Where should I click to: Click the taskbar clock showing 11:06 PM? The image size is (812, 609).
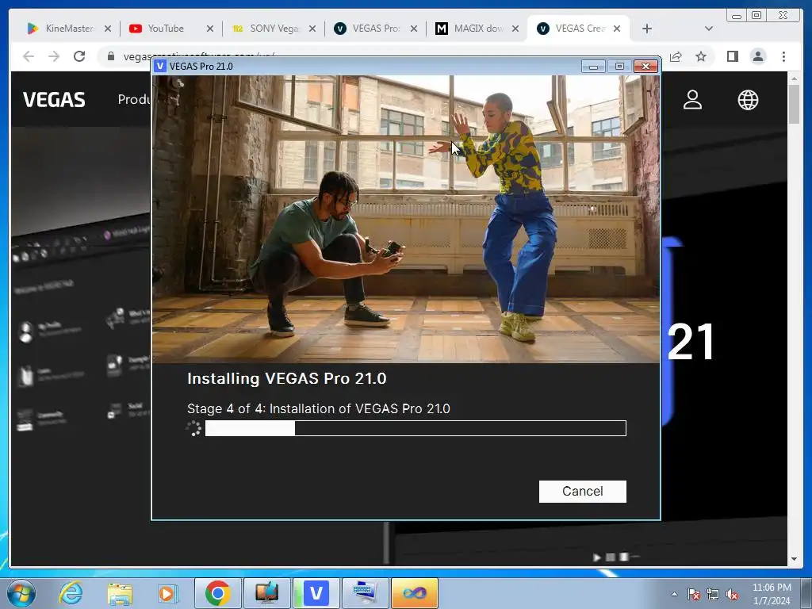tap(772, 594)
